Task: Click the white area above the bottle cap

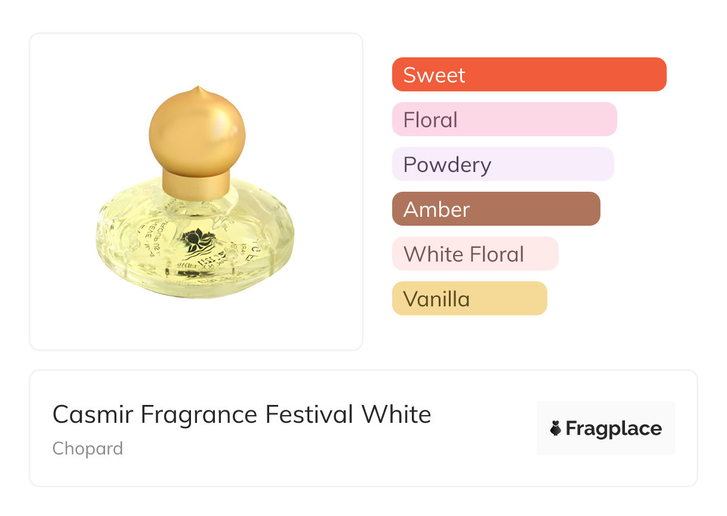Action: [x=196, y=60]
